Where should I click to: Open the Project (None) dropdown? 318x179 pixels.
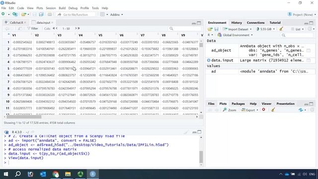point(302,14)
